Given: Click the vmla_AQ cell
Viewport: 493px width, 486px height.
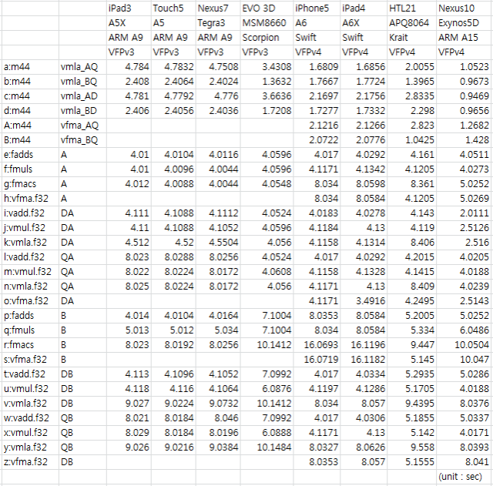Looking at the screenshot, I should 82,67.
